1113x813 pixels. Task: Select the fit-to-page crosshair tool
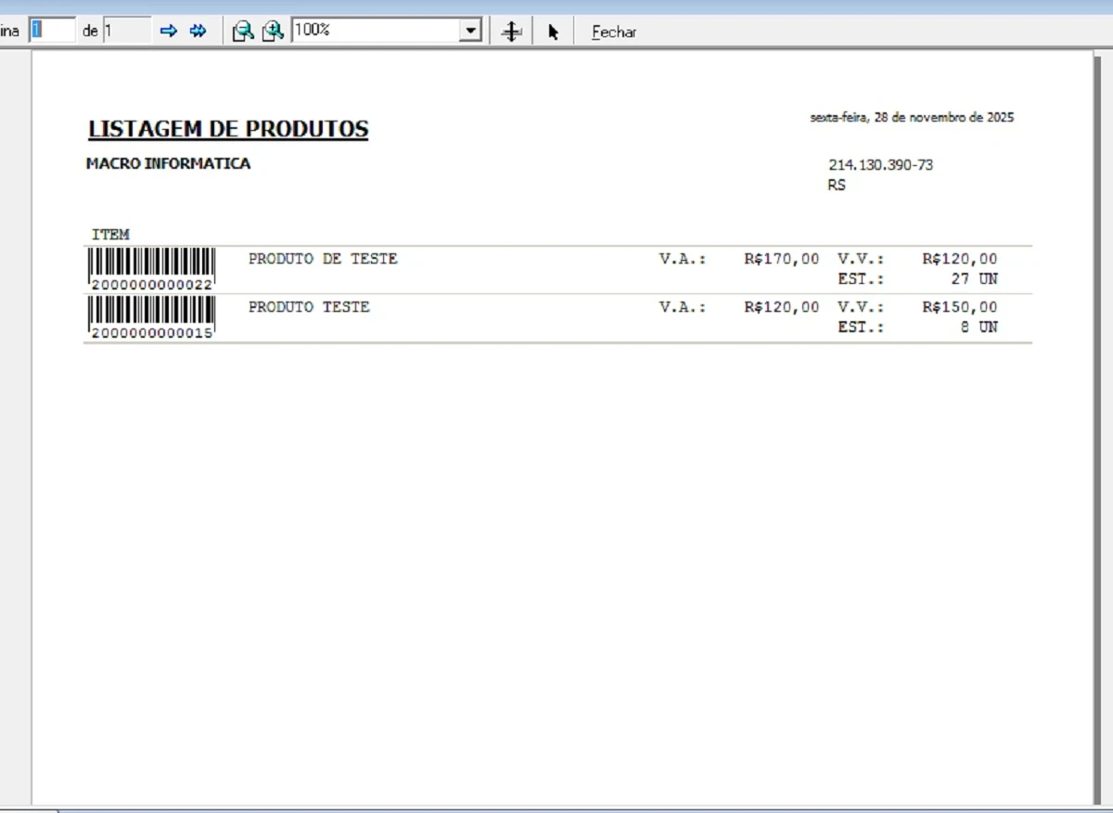coord(511,32)
